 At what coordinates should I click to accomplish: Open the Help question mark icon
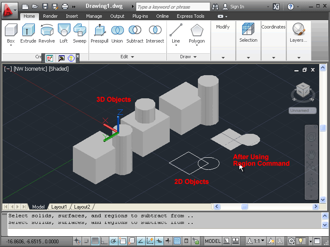(x=290, y=7)
